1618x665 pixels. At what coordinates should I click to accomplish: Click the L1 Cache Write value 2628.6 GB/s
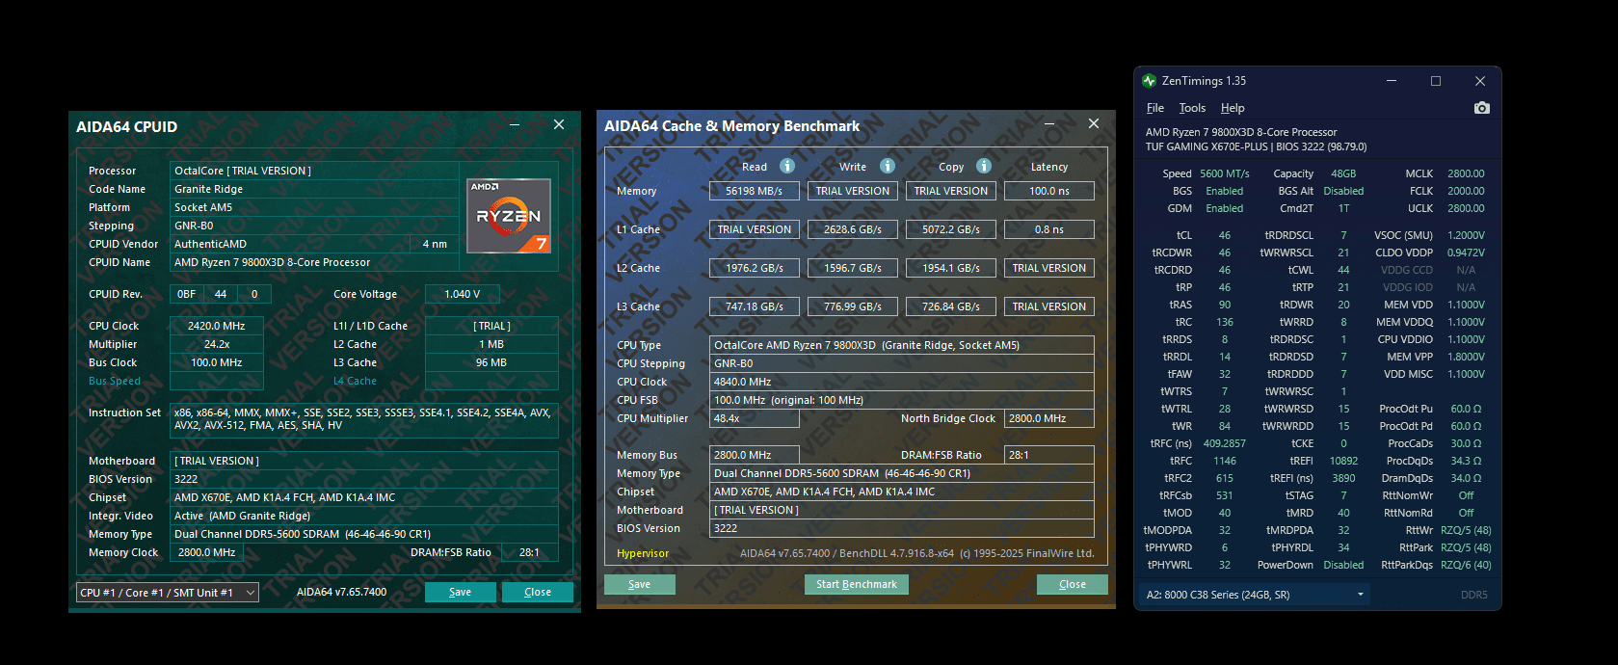pyautogui.click(x=853, y=229)
